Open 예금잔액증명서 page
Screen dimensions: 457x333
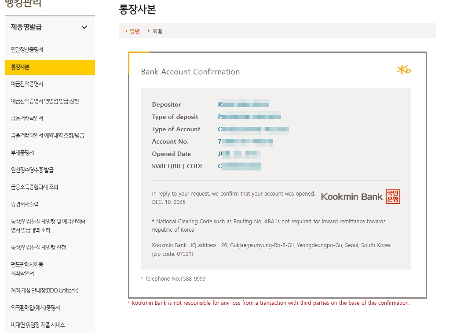[27, 84]
